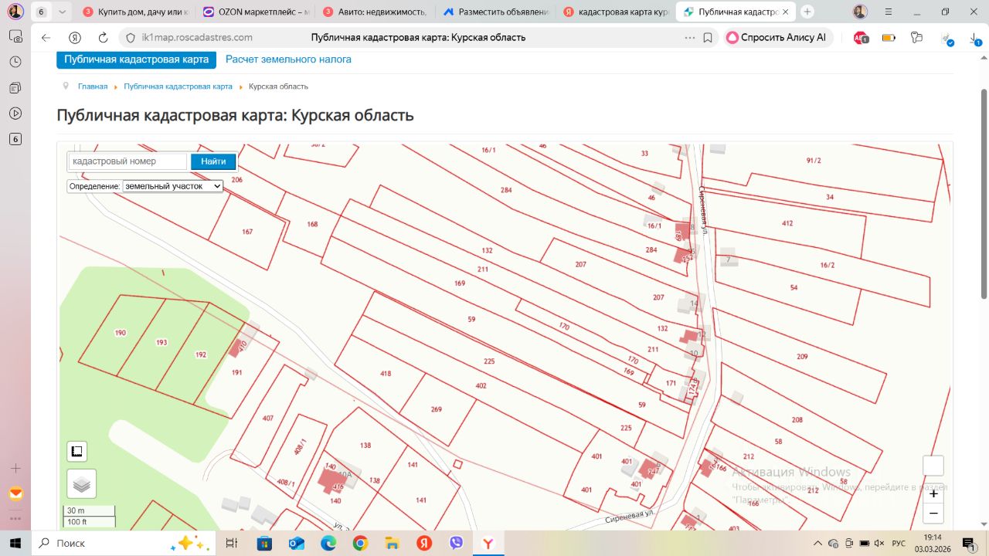Activate the map measurement tool
Viewport: 989px width, 556px height.
[x=76, y=452]
